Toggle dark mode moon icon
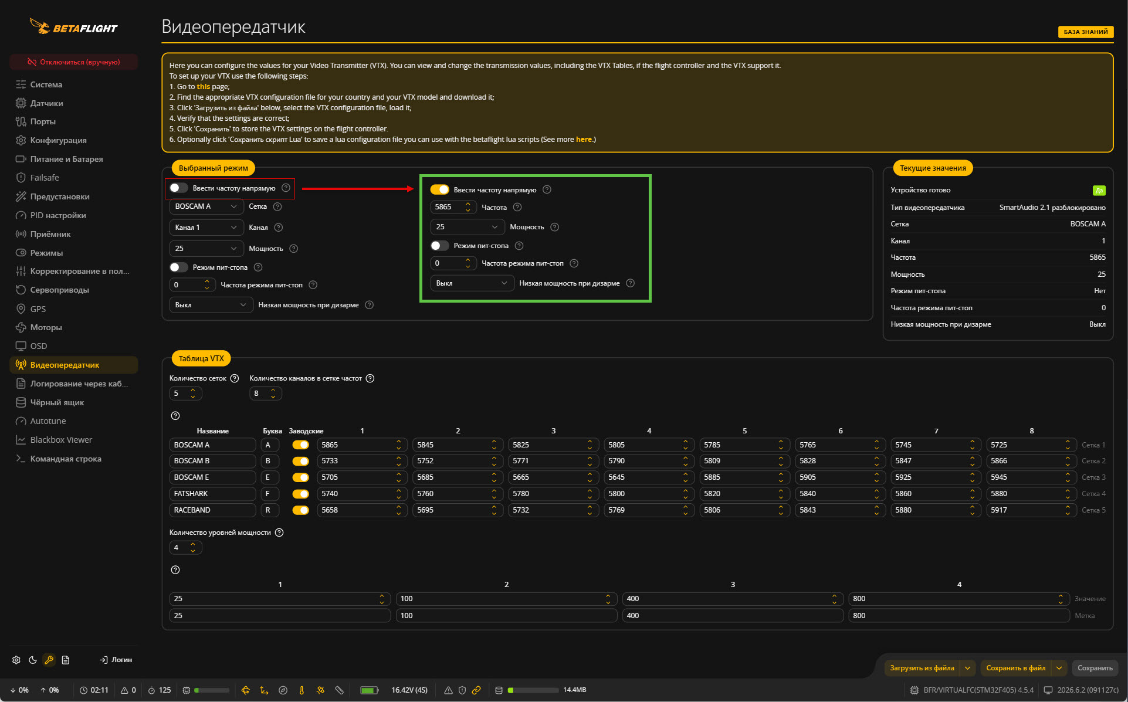Screen dimensions: 1128x702 coord(33,660)
